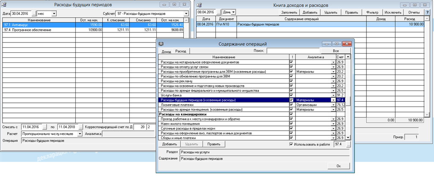Toggle the Использовать в работе checkbox
The height and width of the screenshot is (177, 434).
pos(291,144)
